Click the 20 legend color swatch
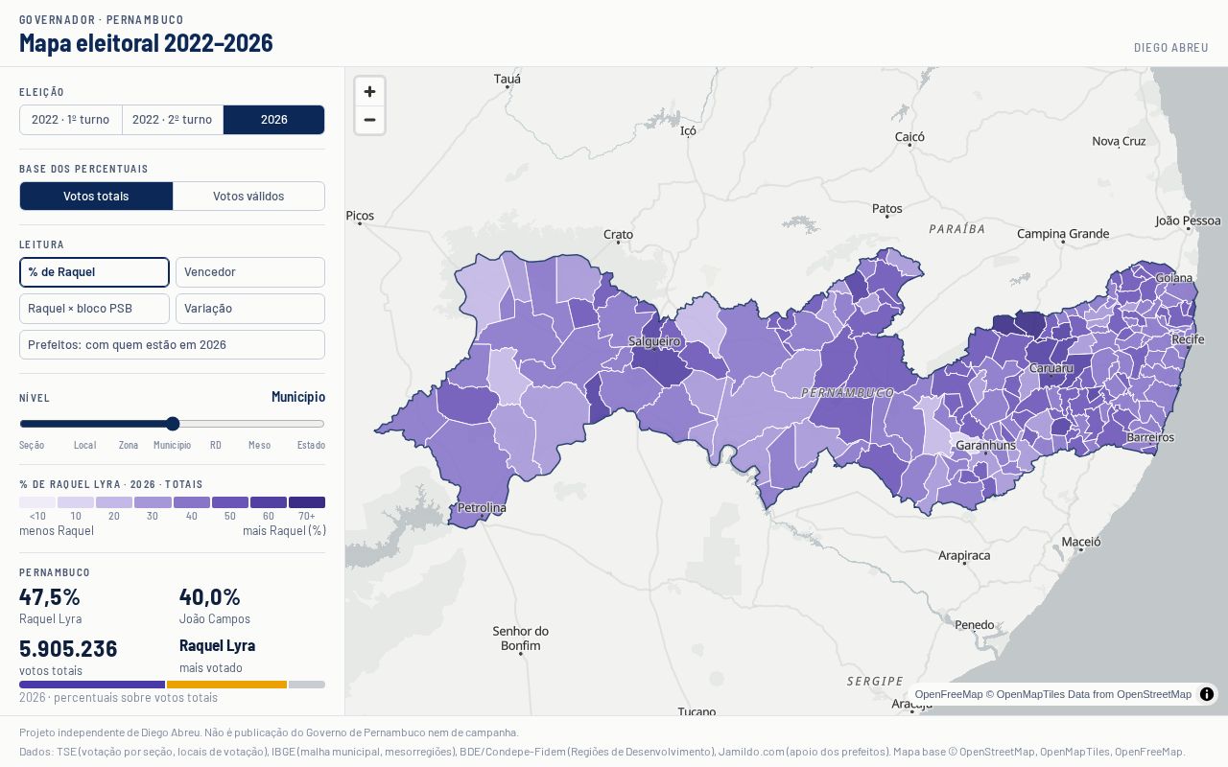Image resolution: width=1228 pixels, height=767 pixels. pyautogui.click(x=114, y=502)
